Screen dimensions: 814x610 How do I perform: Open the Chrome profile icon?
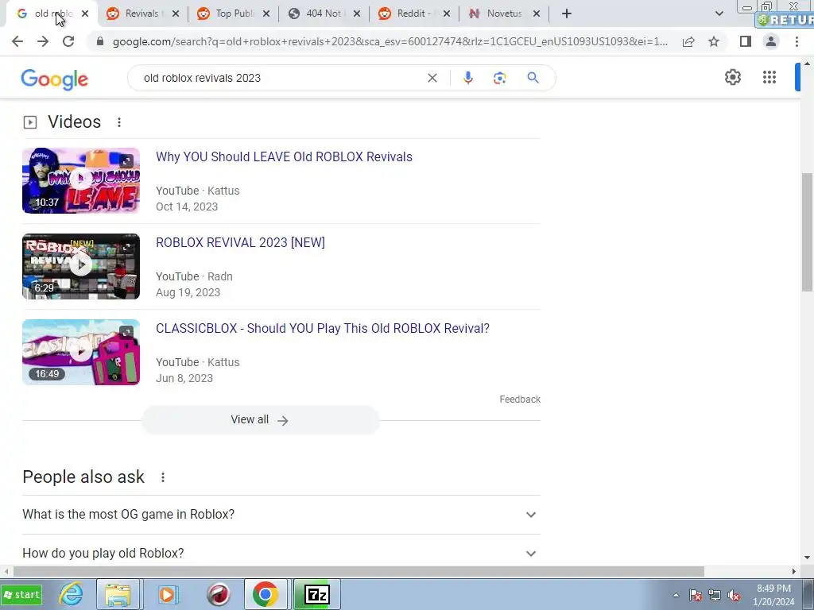771,41
